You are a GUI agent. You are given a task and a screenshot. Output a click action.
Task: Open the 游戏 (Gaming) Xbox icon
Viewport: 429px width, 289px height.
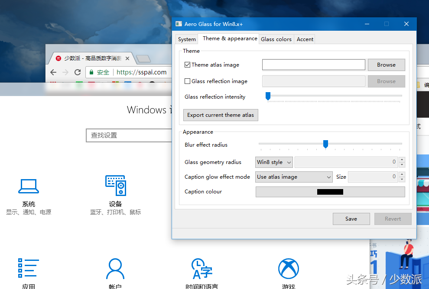288,269
